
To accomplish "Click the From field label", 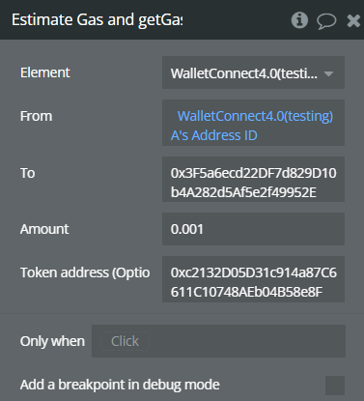I will 36,116.
